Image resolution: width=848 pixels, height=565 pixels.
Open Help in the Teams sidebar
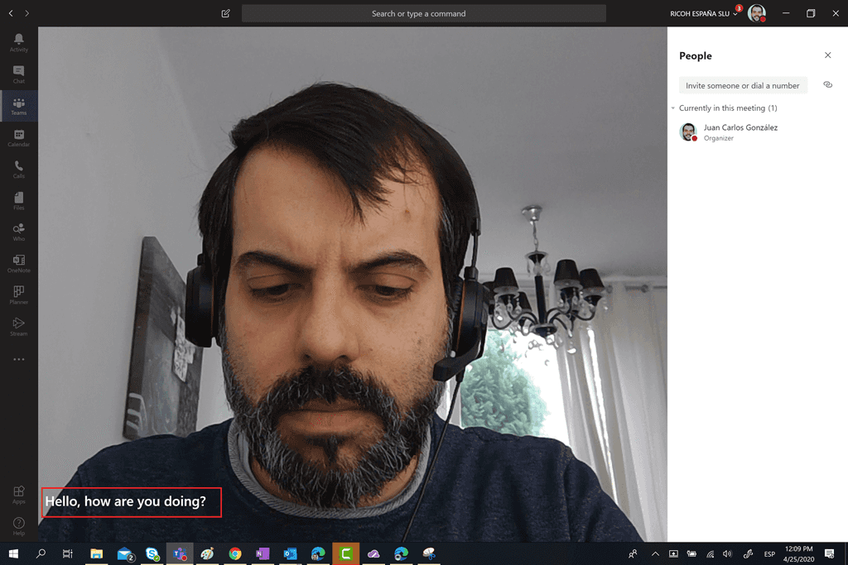point(18,526)
